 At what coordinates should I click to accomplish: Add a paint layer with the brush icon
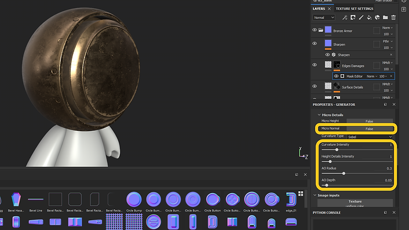[x=361, y=17]
